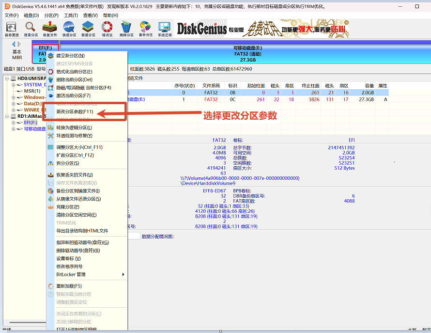This screenshot has width=431, height=333.
Task: Choose 坏道检测与修复(Y) in context menu
Action: [x=87, y=135]
